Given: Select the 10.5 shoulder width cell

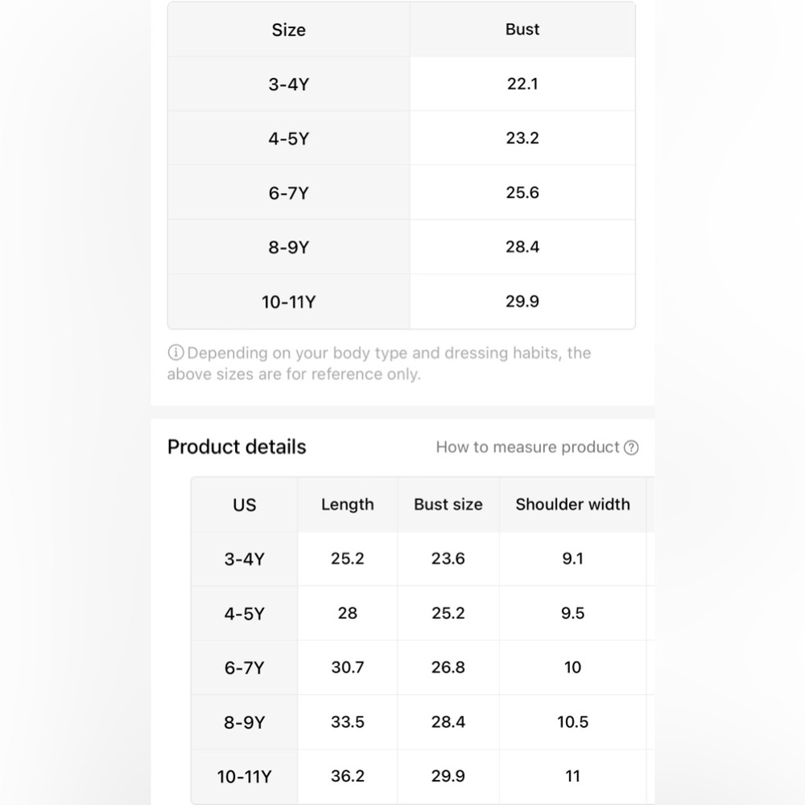Looking at the screenshot, I should (572, 722).
